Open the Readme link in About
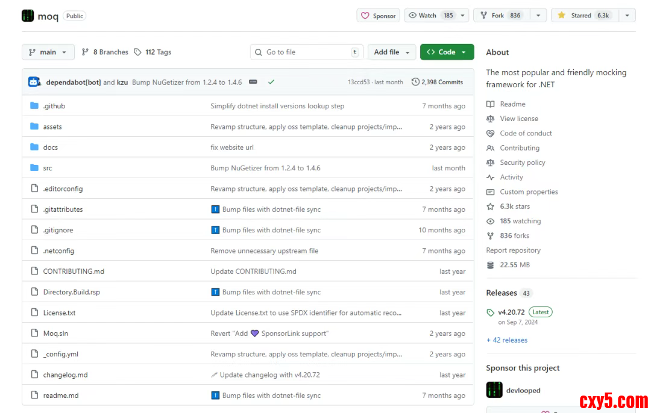The height and width of the screenshot is (413, 651). (x=512, y=104)
